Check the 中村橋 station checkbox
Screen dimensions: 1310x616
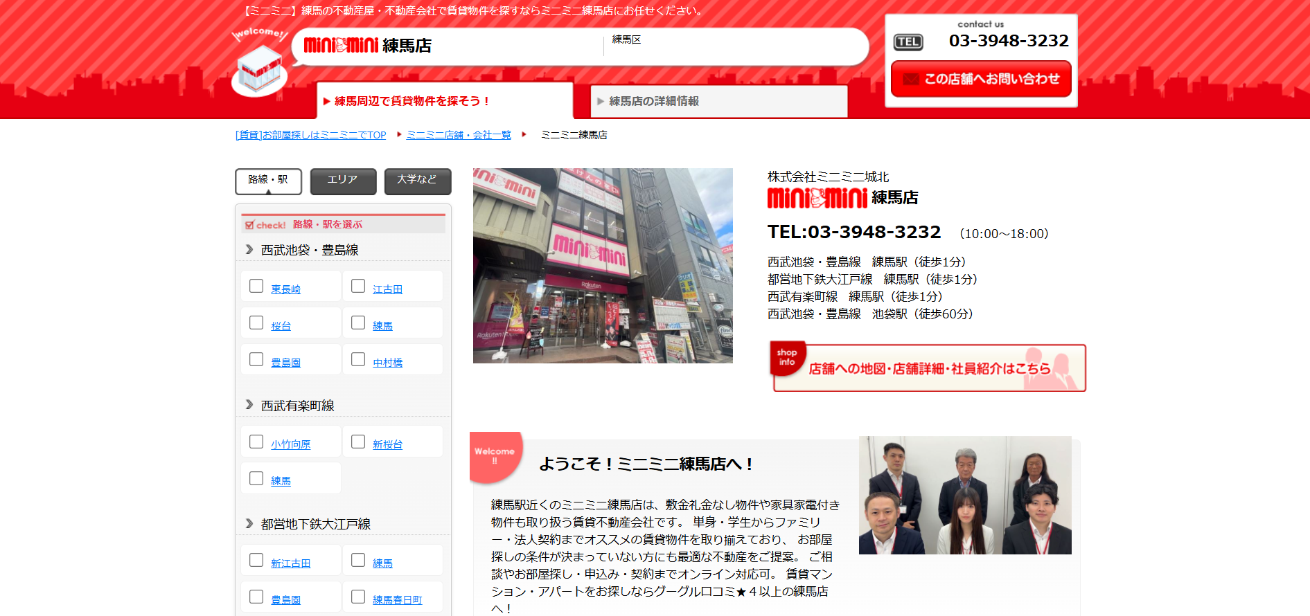pos(358,359)
